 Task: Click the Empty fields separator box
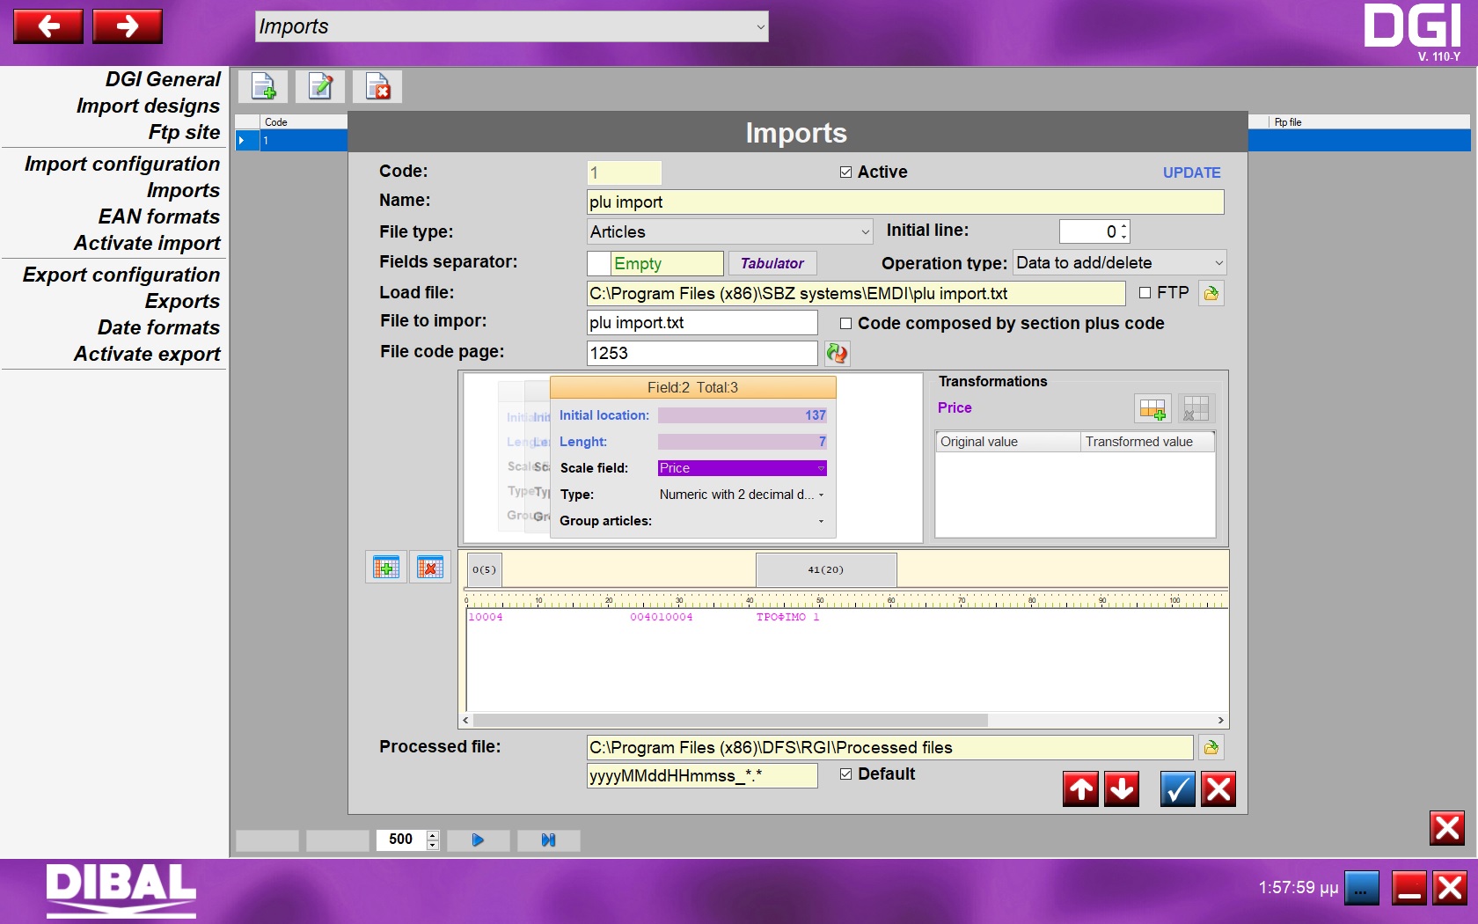(x=655, y=263)
